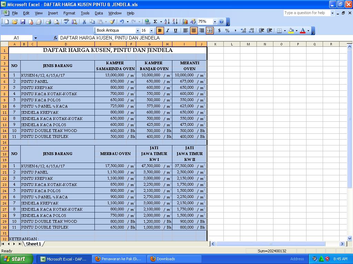Open the Edit menu

pos(26,13)
